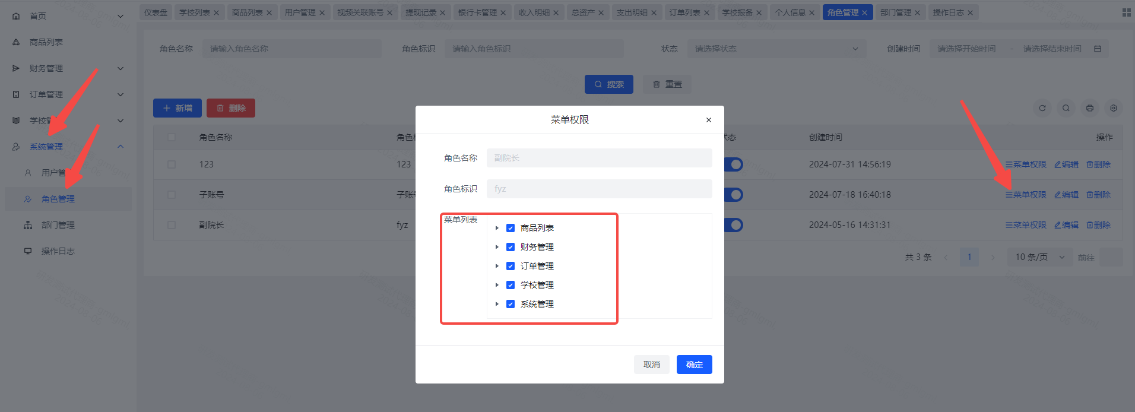This screenshot has width=1135, height=412.
Task: Click the print icon above the table
Action: point(1089,108)
